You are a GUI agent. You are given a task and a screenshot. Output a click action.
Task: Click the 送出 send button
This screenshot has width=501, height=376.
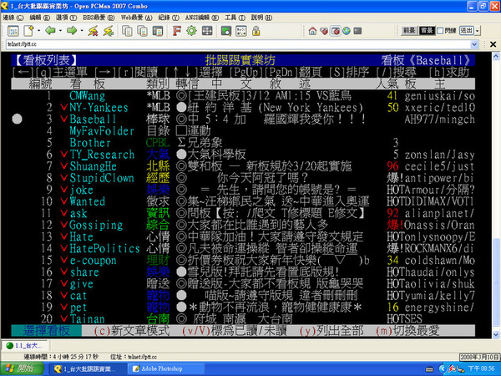467,31
